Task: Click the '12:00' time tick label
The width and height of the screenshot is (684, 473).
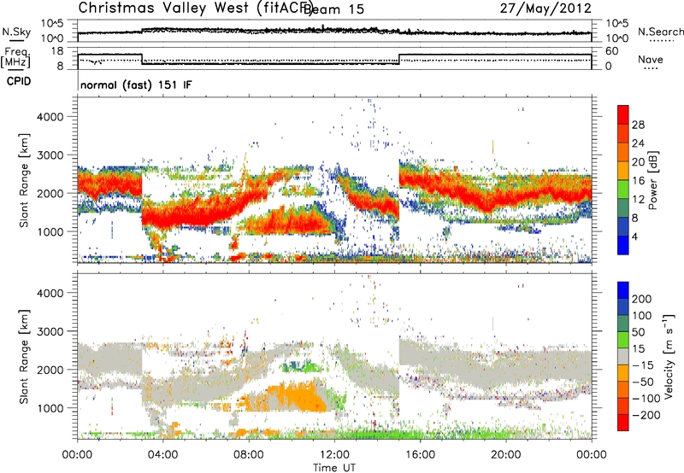Action: [334, 455]
